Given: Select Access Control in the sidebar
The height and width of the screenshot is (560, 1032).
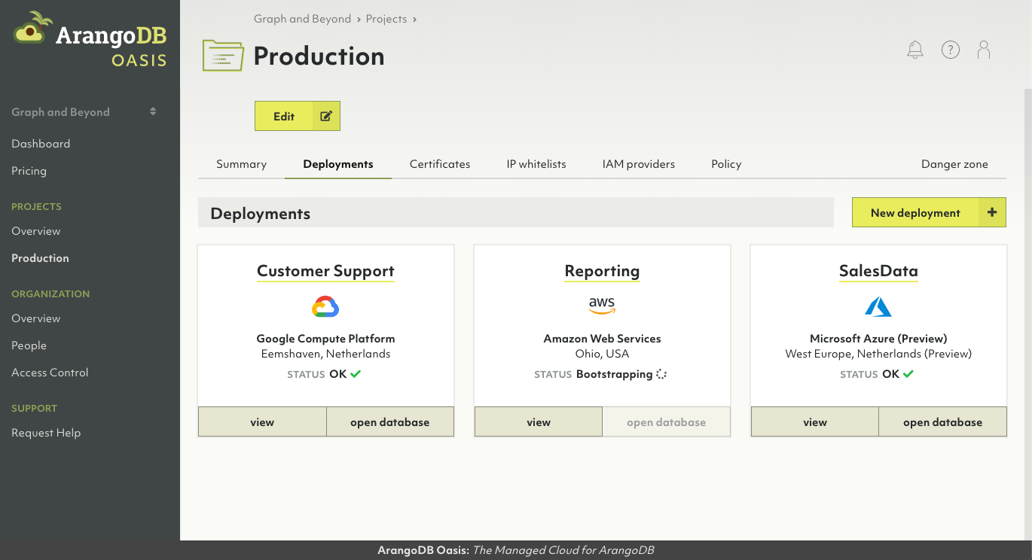Looking at the screenshot, I should tap(50, 373).
